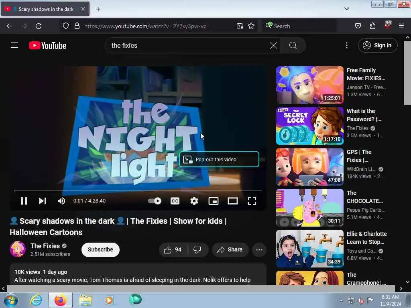The height and width of the screenshot is (308, 411).
Task: Open GPS The Fixies video thumbnail
Action: [x=309, y=166]
